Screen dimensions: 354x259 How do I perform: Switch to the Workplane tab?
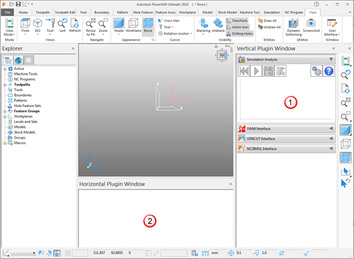tap(187, 12)
